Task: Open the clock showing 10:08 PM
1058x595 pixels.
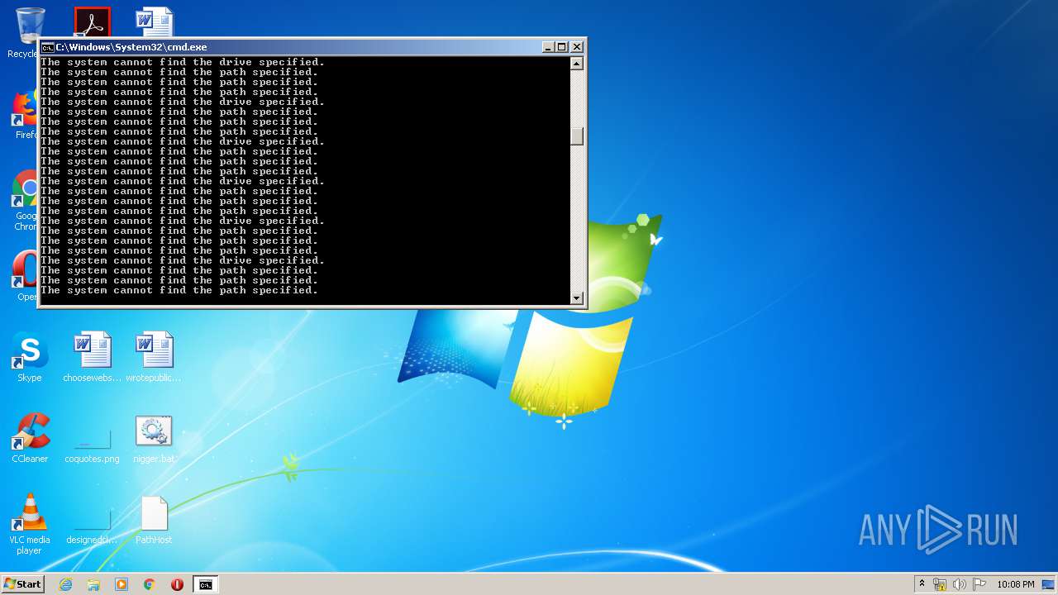Action: click(1015, 584)
